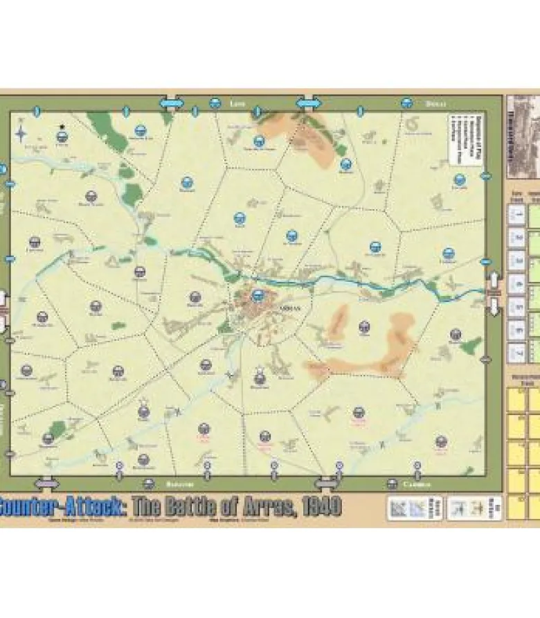Click blue double arrow between Lens and Douai
This screenshot has height=618, width=540.
tap(308, 104)
